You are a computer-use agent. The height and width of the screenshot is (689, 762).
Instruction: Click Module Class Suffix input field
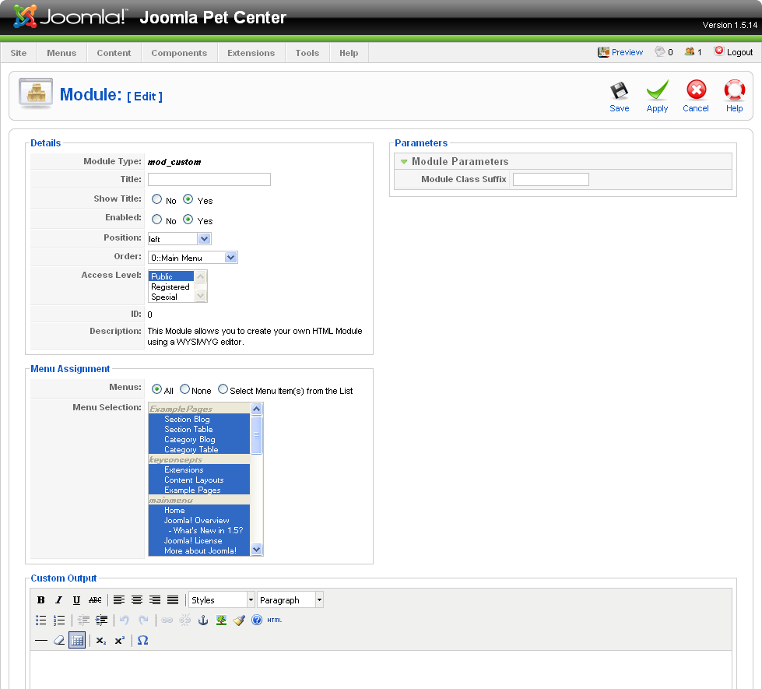550,179
